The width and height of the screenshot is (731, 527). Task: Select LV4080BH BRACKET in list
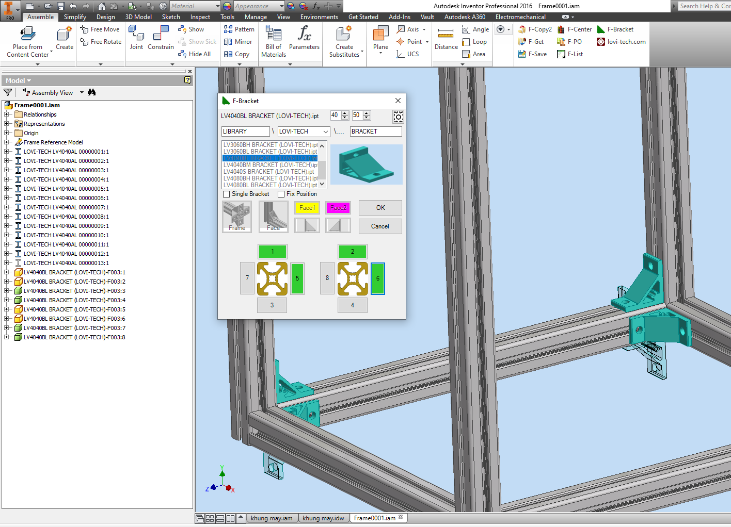click(270, 178)
